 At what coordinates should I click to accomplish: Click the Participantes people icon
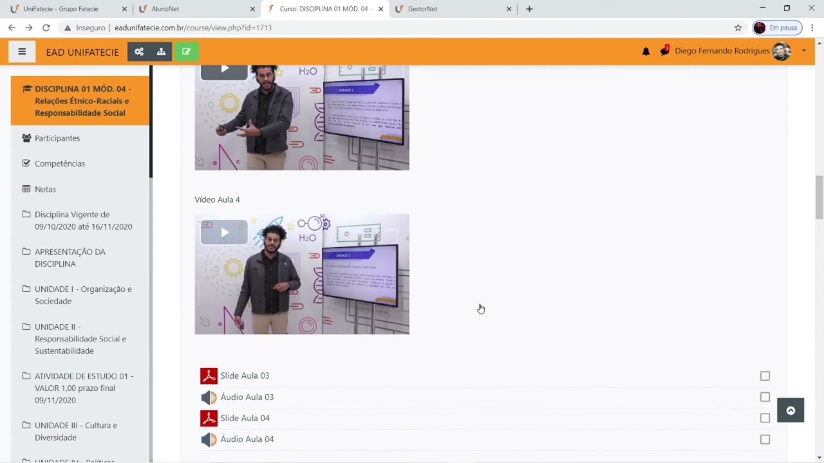(x=26, y=138)
